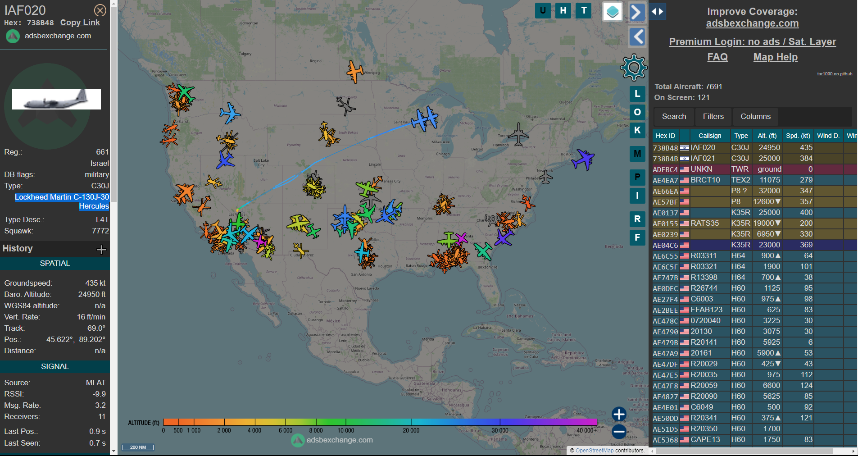Click the R button on map
This screenshot has width=858, height=456.
(637, 219)
